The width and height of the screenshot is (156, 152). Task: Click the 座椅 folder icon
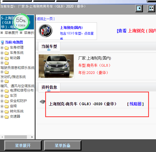click(7, 106)
